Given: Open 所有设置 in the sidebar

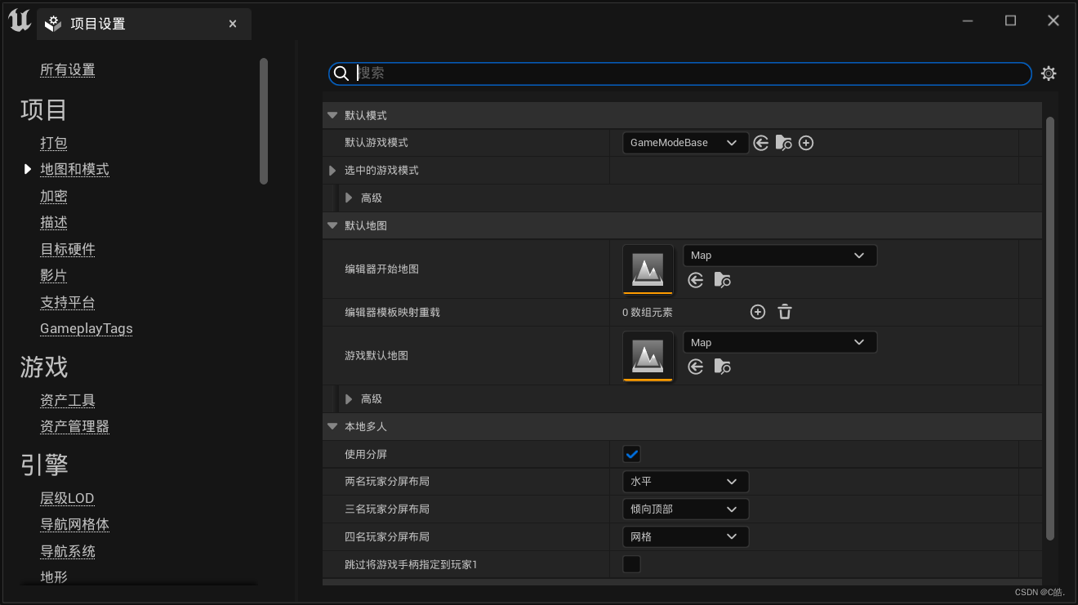Looking at the screenshot, I should (x=68, y=70).
